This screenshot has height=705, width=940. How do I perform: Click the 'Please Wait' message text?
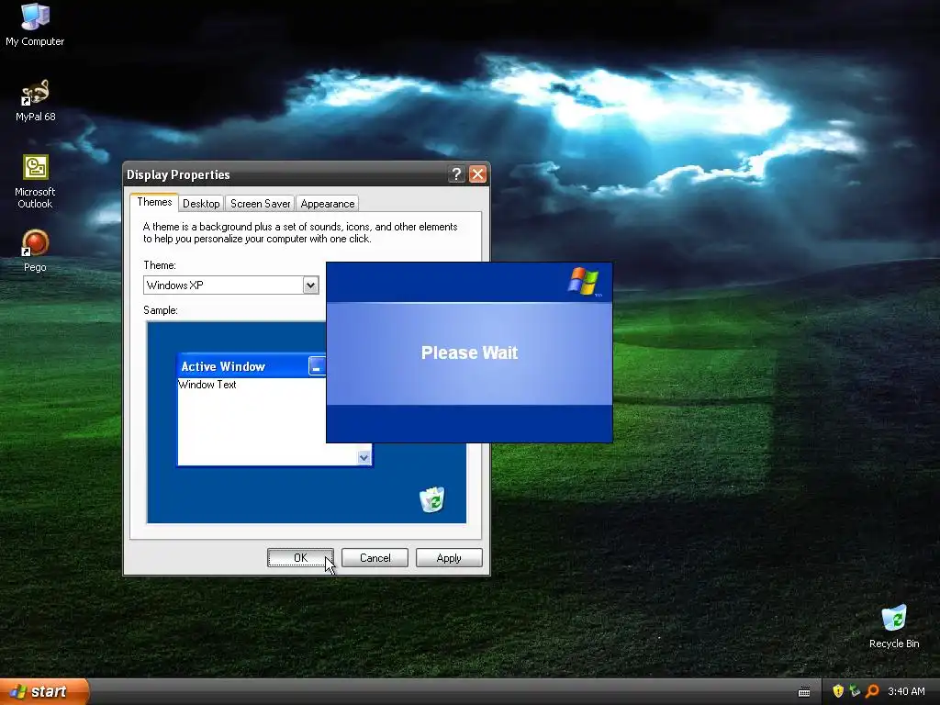coord(469,352)
